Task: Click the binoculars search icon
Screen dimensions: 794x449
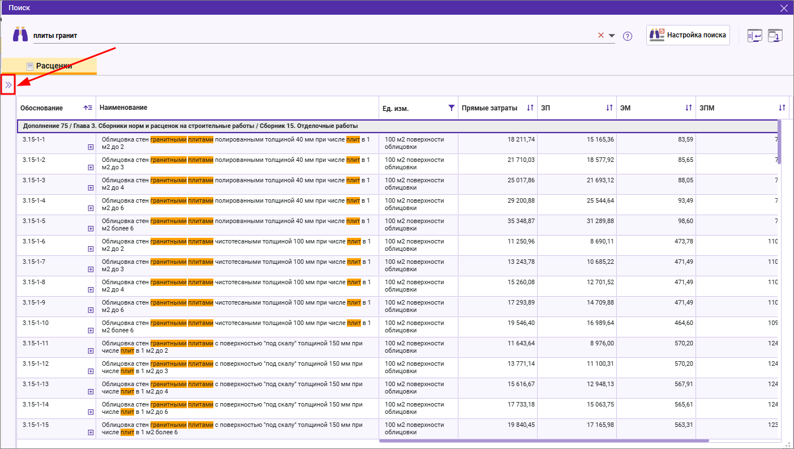Action: click(x=20, y=35)
